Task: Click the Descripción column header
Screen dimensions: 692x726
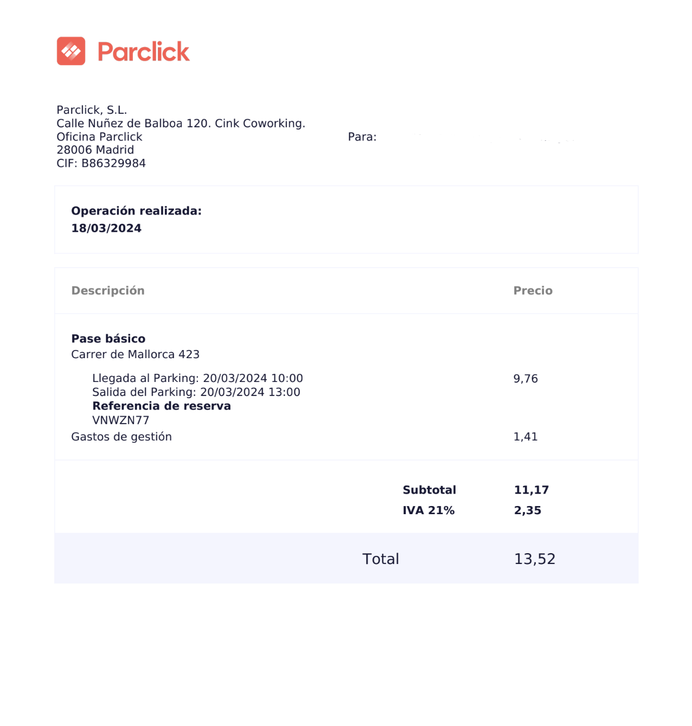Action: click(108, 291)
